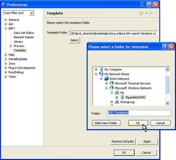Click the Make New Folder button
176x160 pixels.
[x=106, y=123]
